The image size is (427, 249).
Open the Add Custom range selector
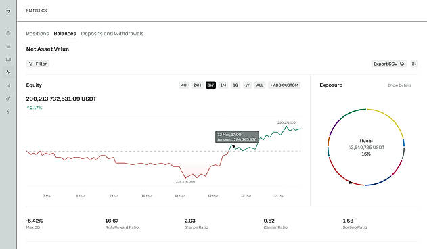284,85
